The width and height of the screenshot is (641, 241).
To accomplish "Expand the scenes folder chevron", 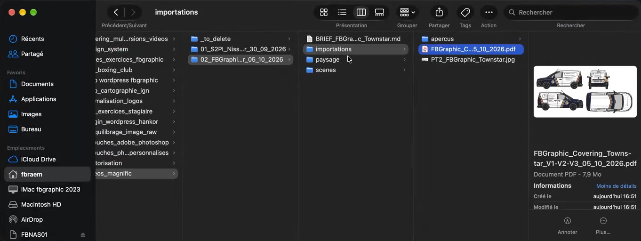I will tap(404, 70).
